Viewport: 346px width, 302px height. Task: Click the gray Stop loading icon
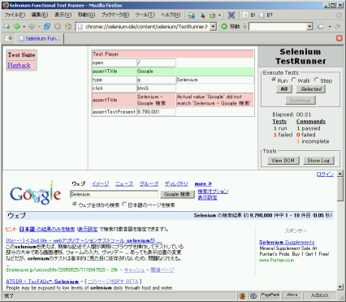(58, 26)
